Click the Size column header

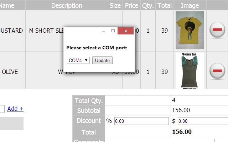tap(115, 6)
